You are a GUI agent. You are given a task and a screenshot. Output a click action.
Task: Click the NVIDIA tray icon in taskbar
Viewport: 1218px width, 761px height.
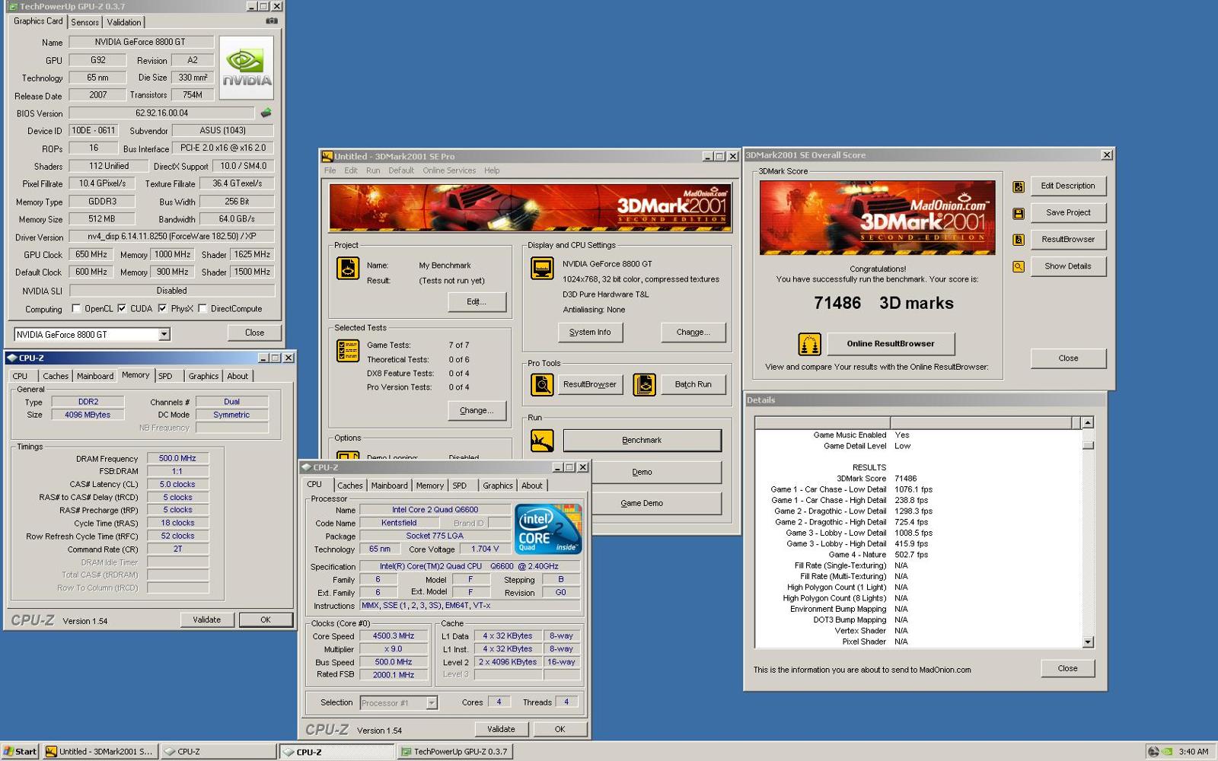click(1167, 751)
